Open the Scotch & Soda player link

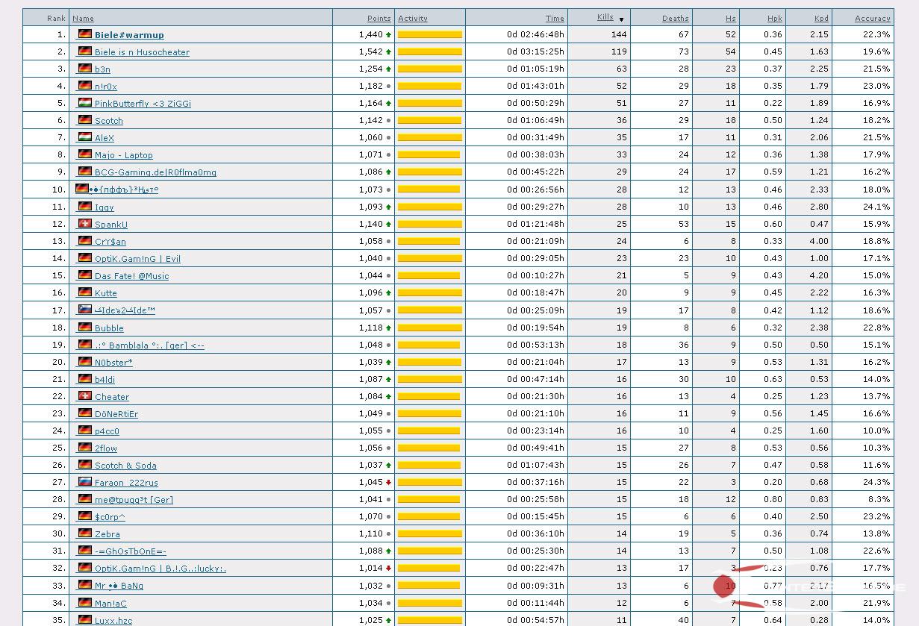tap(125, 466)
